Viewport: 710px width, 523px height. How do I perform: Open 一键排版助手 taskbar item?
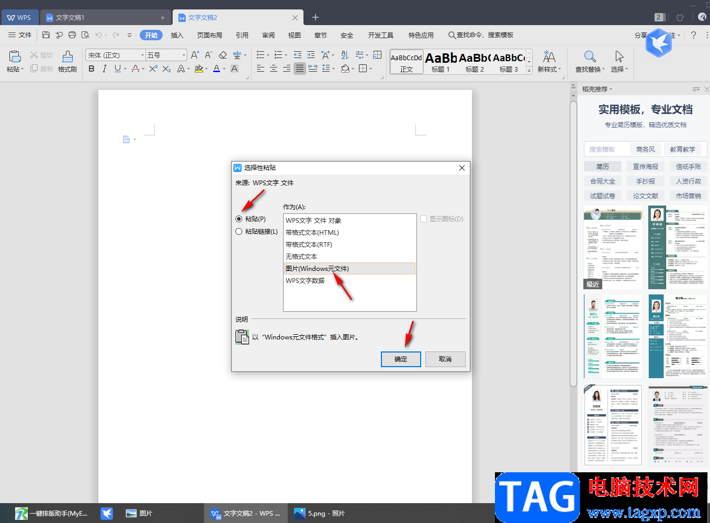click(51, 514)
